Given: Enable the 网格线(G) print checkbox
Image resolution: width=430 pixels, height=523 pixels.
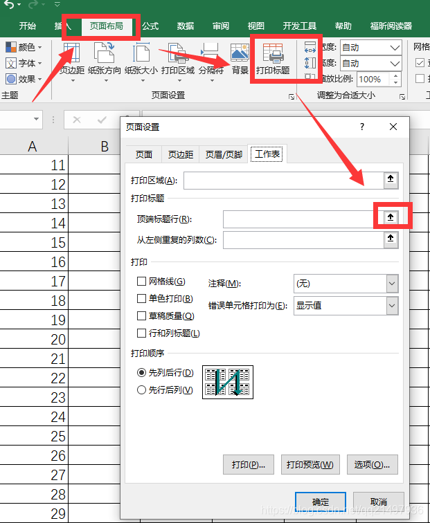Looking at the screenshot, I should [141, 281].
